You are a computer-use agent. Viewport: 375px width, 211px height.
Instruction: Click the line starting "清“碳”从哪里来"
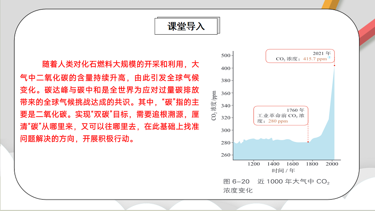[109, 126]
